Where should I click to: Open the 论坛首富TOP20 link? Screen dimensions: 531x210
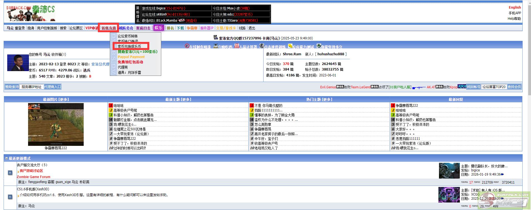[494, 87]
